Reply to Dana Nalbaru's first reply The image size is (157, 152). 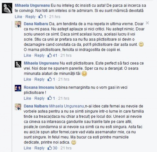click(x=39, y=55)
